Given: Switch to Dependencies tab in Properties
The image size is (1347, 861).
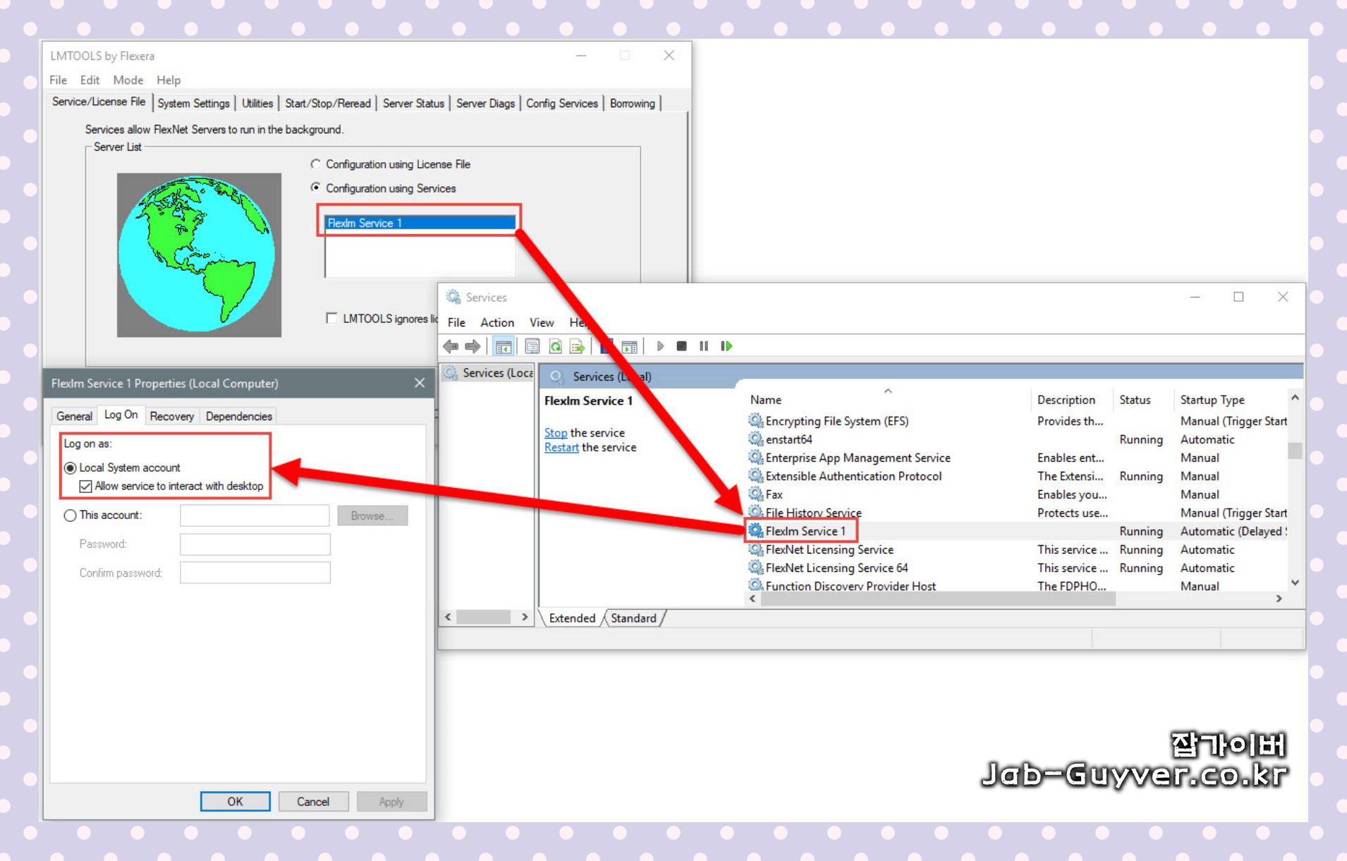Looking at the screenshot, I should [238, 417].
